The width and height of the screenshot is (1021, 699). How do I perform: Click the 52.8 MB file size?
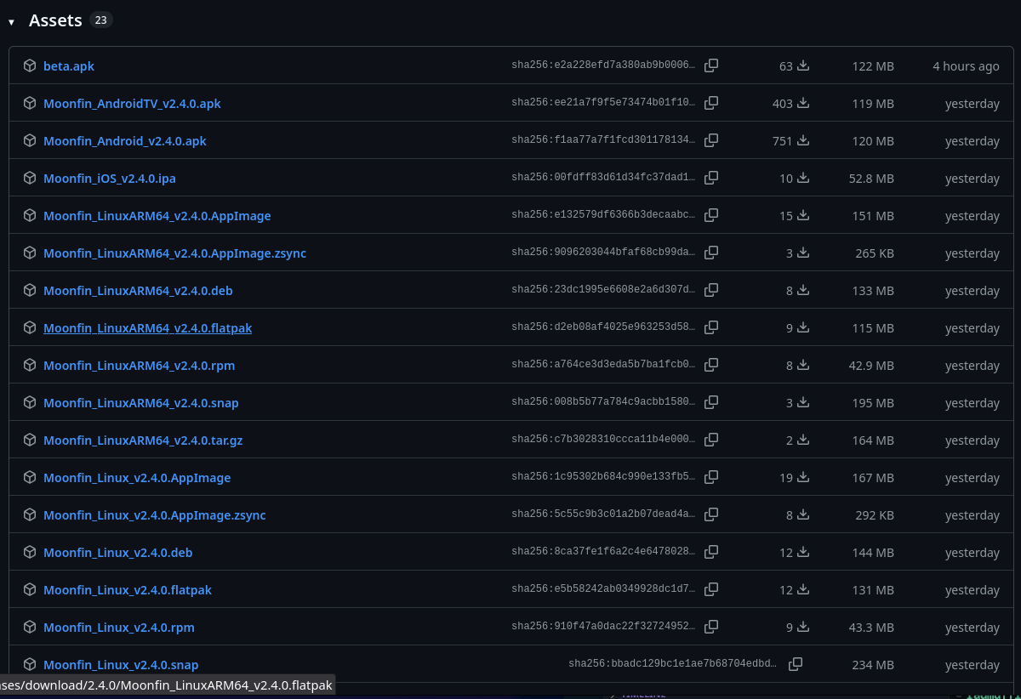871,179
